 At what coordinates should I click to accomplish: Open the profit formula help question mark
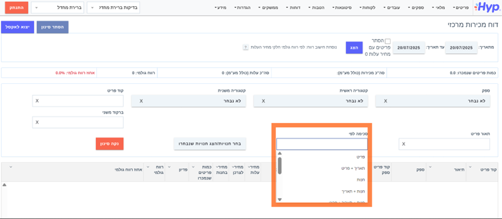pyautogui.click(x=246, y=48)
